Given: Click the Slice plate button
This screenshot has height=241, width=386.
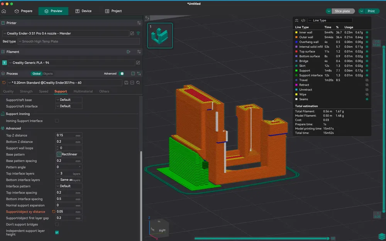Looking at the screenshot, I should (343, 11).
